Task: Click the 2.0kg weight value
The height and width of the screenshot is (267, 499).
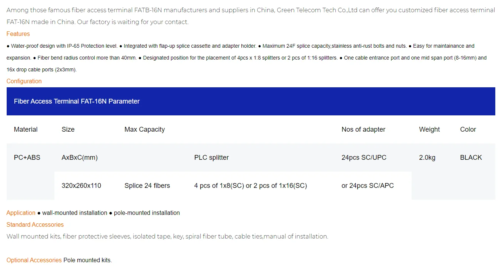Action: [x=427, y=158]
